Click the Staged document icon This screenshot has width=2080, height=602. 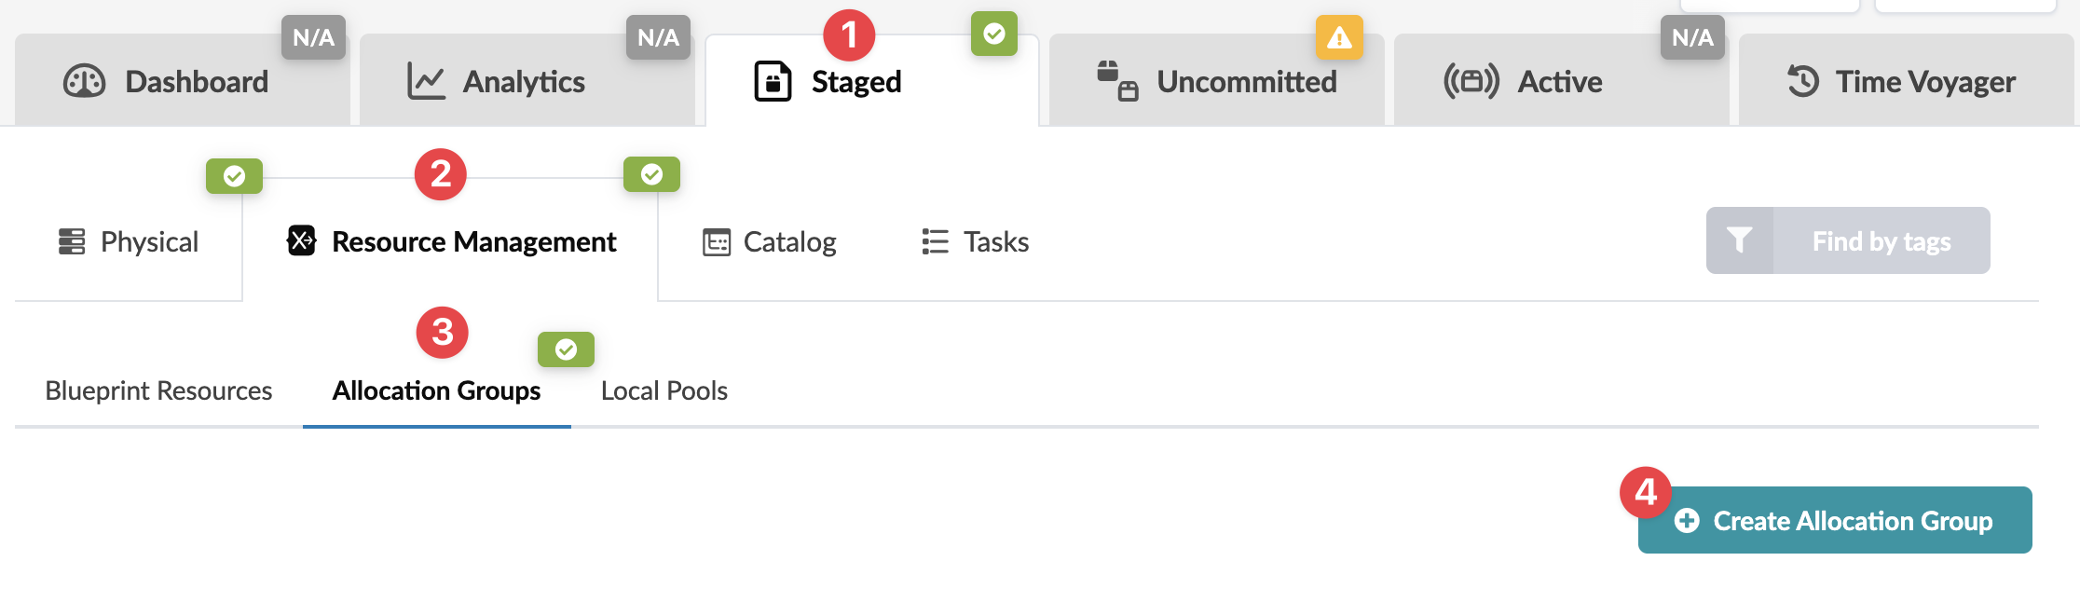pyautogui.click(x=773, y=82)
